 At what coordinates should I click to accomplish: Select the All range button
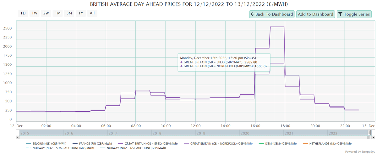(x=92, y=13)
